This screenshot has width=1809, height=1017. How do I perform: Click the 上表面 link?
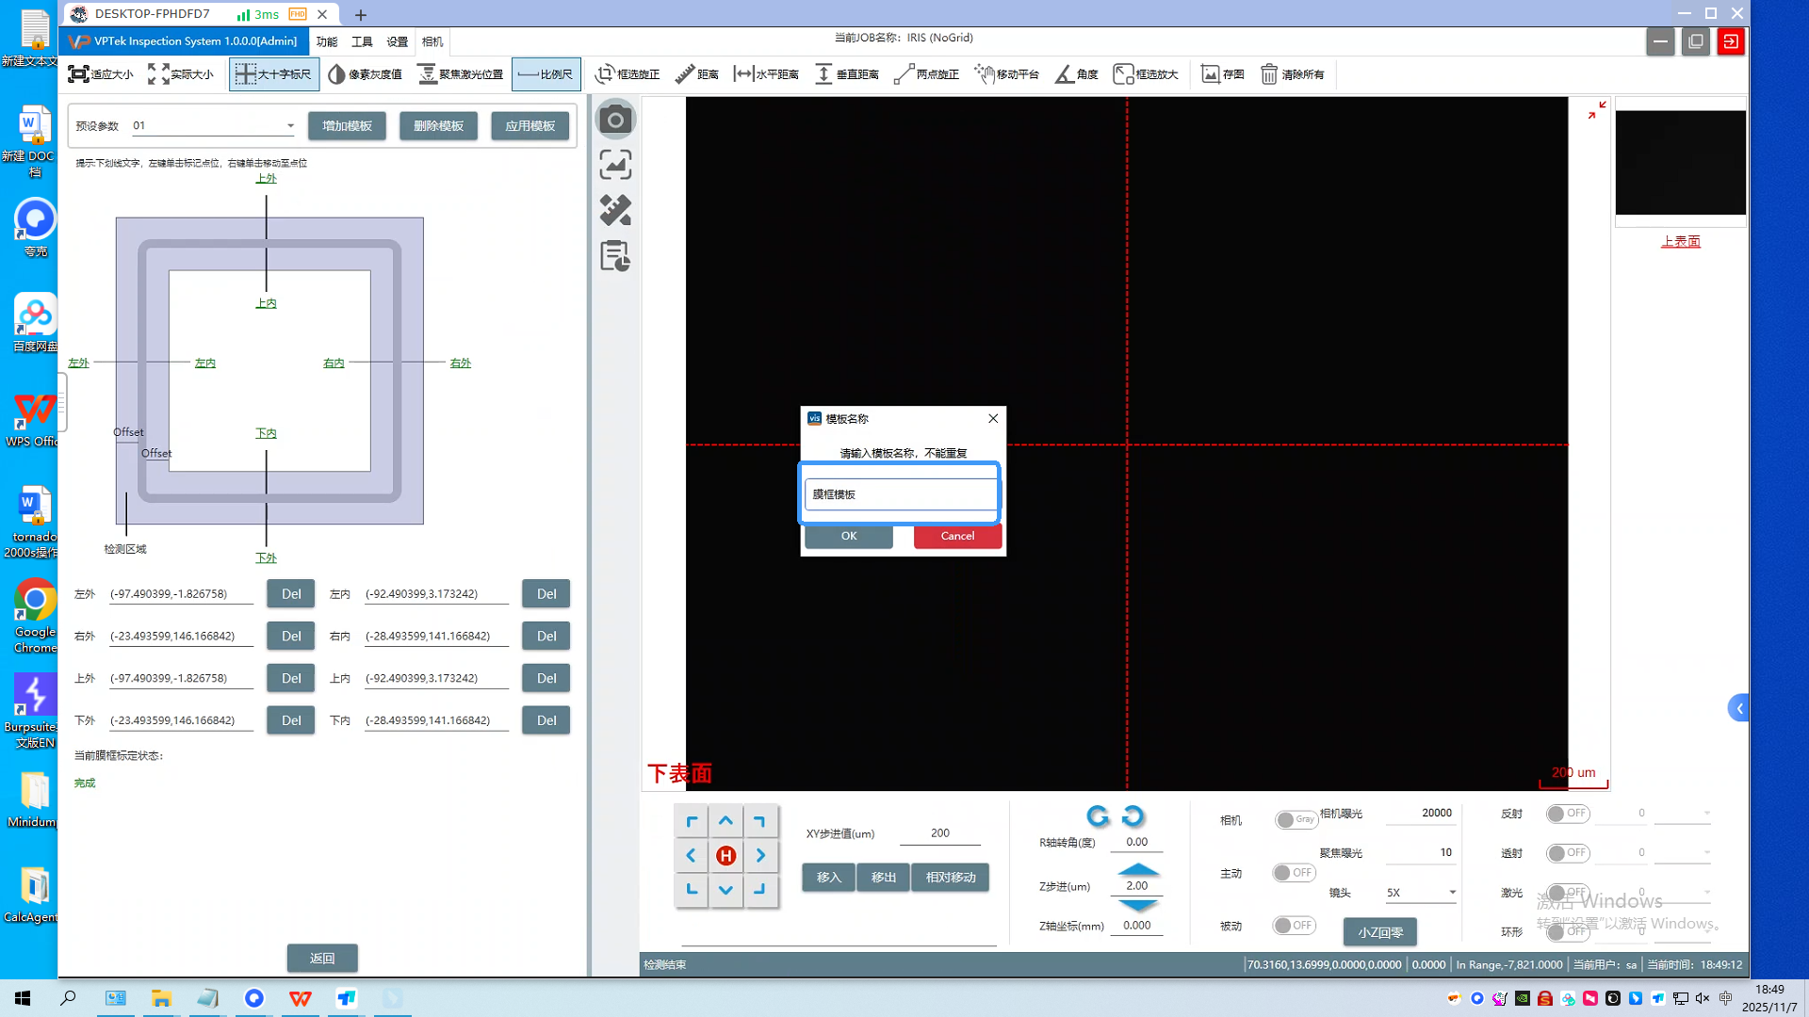1680,241
